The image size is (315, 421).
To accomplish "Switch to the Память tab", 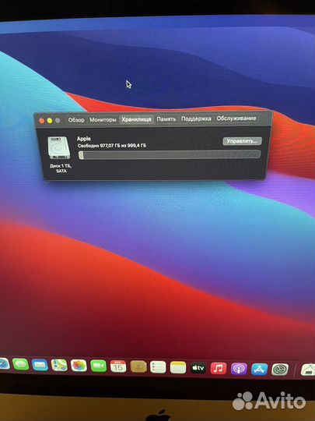I will [x=166, y=119].
